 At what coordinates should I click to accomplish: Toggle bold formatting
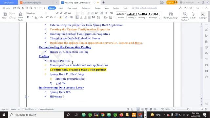[x=28, y=17]
